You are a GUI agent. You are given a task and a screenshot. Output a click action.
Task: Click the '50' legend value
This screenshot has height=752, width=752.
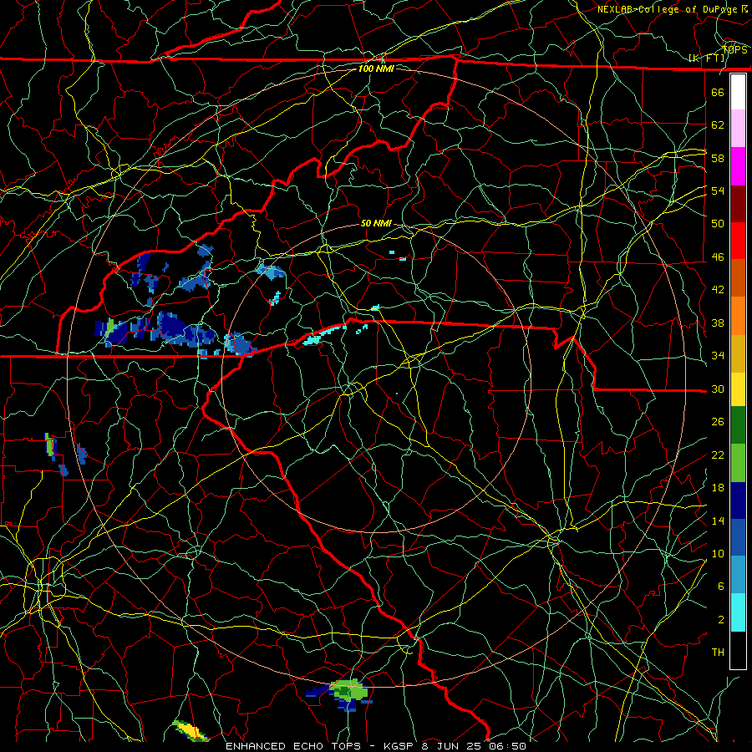point(718,223)
